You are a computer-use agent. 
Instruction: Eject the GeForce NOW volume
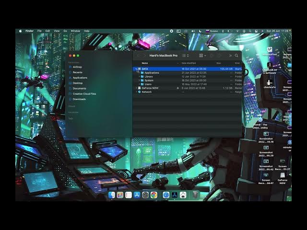(178, 88)
